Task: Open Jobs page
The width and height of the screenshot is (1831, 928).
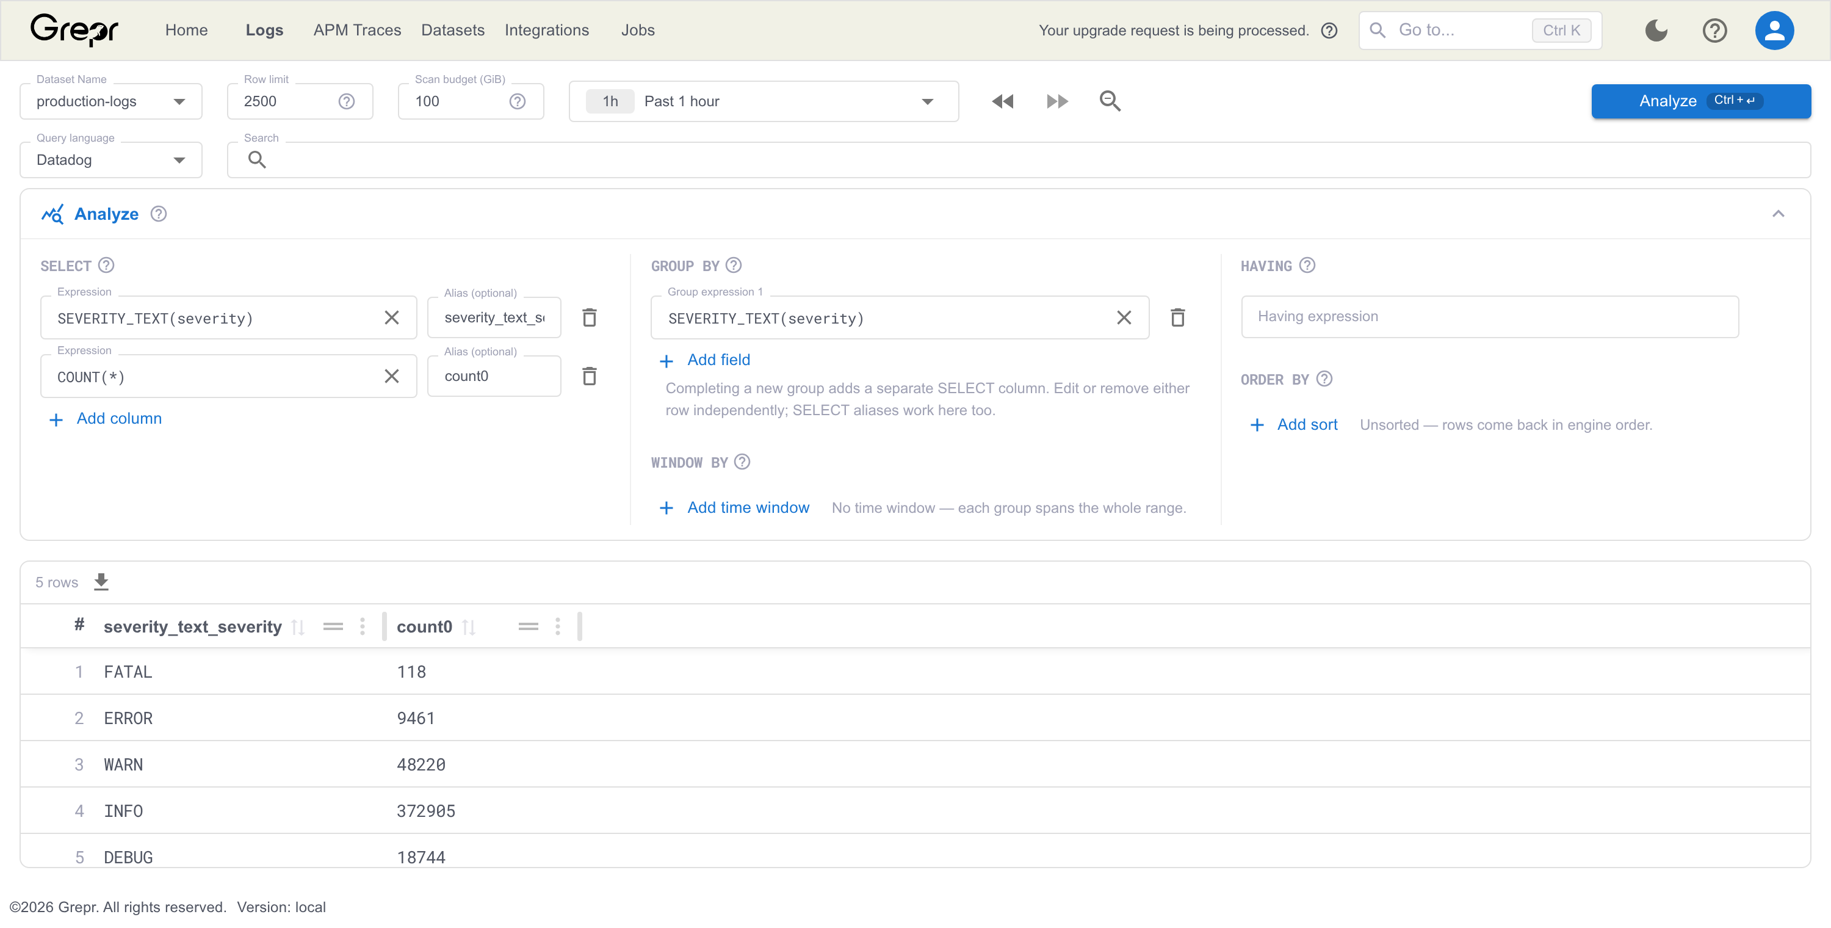Action: pos(638,31)
